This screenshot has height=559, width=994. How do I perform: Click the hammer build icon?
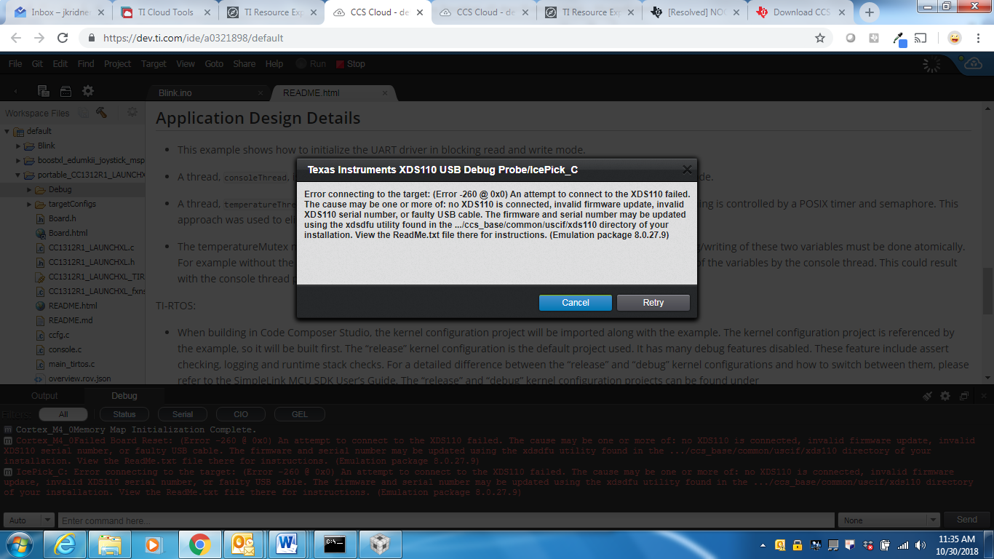[x=102, y=112]
